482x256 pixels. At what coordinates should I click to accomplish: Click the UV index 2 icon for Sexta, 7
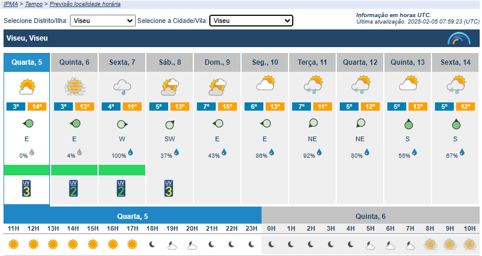click(x=121, y=188)
